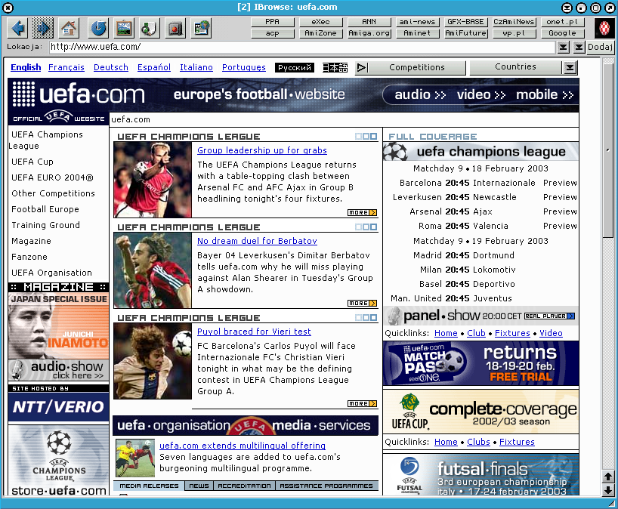
Task: Open the AmiFuture bookmark button
Action: tap(466, 33)
